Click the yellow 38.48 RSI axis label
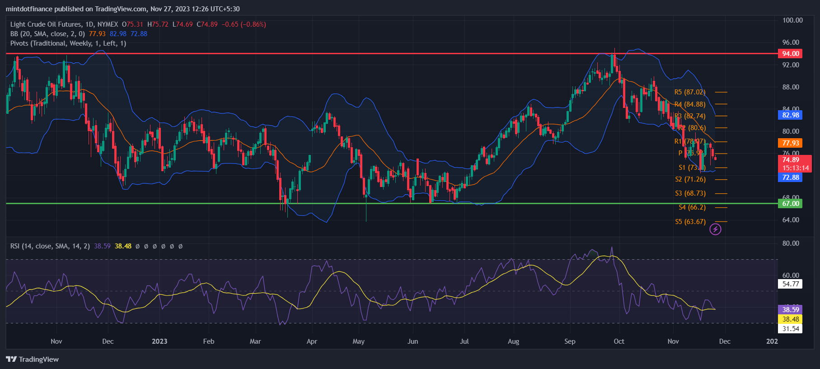Screen dimensions: 820x369 pyautogui.click(x=790, y=319)
